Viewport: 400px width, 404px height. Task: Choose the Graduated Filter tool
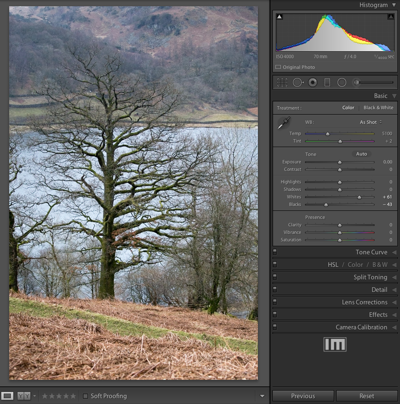[x=327, y=83]
